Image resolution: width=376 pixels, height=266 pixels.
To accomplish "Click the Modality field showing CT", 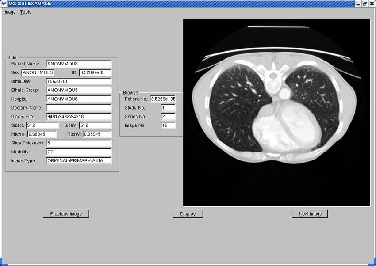I will 79,152.
